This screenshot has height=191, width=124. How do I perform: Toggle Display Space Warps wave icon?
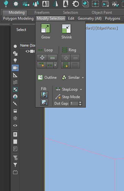point(15,82)
